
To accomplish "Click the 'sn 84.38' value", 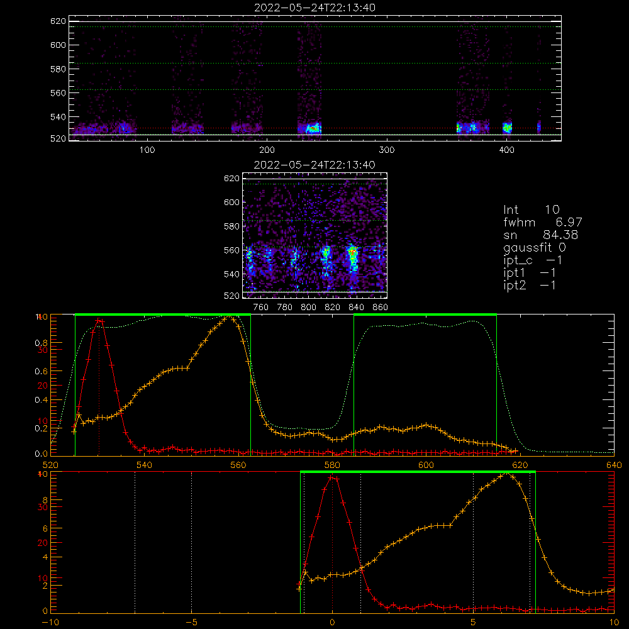I will click(x=540, y=235).
